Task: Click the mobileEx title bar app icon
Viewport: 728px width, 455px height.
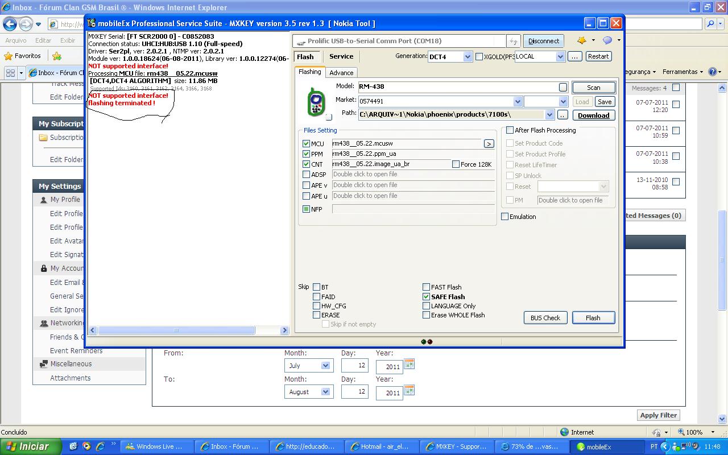Action: 92,23
